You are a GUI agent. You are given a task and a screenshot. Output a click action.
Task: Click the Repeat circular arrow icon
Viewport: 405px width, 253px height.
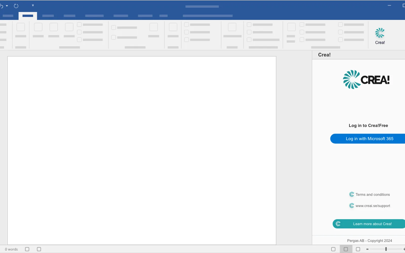click(x=16, y=6)
